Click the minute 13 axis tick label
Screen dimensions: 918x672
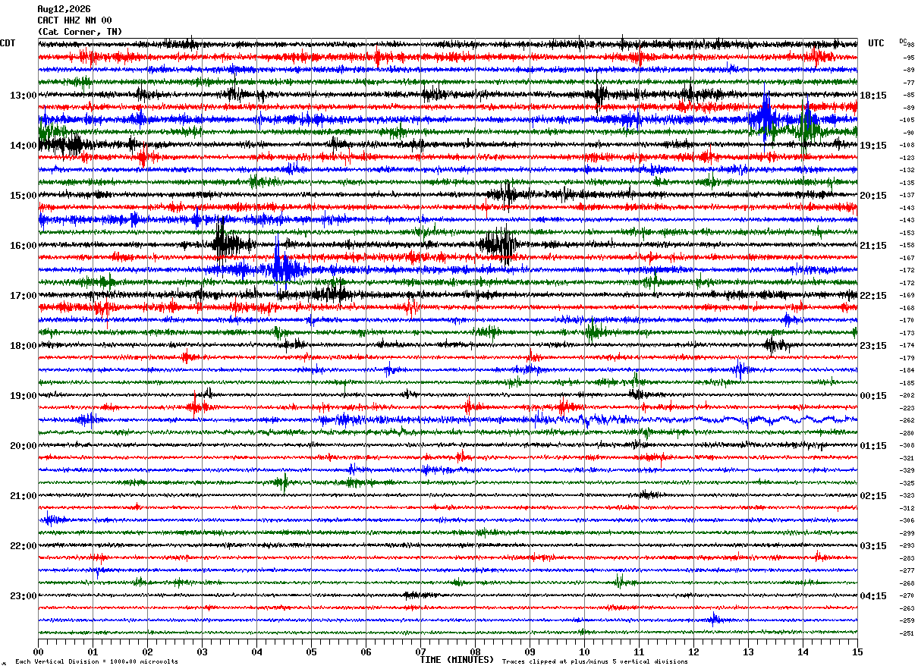pyautogui.click(x=748, y=652)
